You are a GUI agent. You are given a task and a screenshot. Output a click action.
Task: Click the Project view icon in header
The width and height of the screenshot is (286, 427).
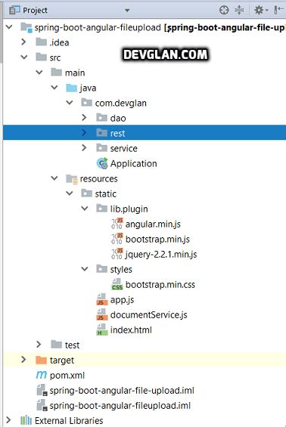pyautogui.click(x=14, y=11)
